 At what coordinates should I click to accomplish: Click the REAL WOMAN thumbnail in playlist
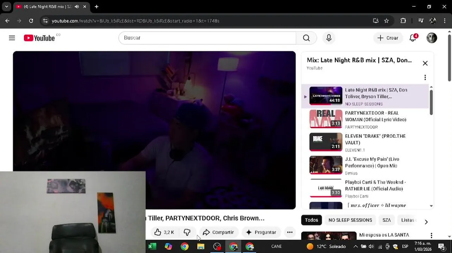tap(326, 119)
